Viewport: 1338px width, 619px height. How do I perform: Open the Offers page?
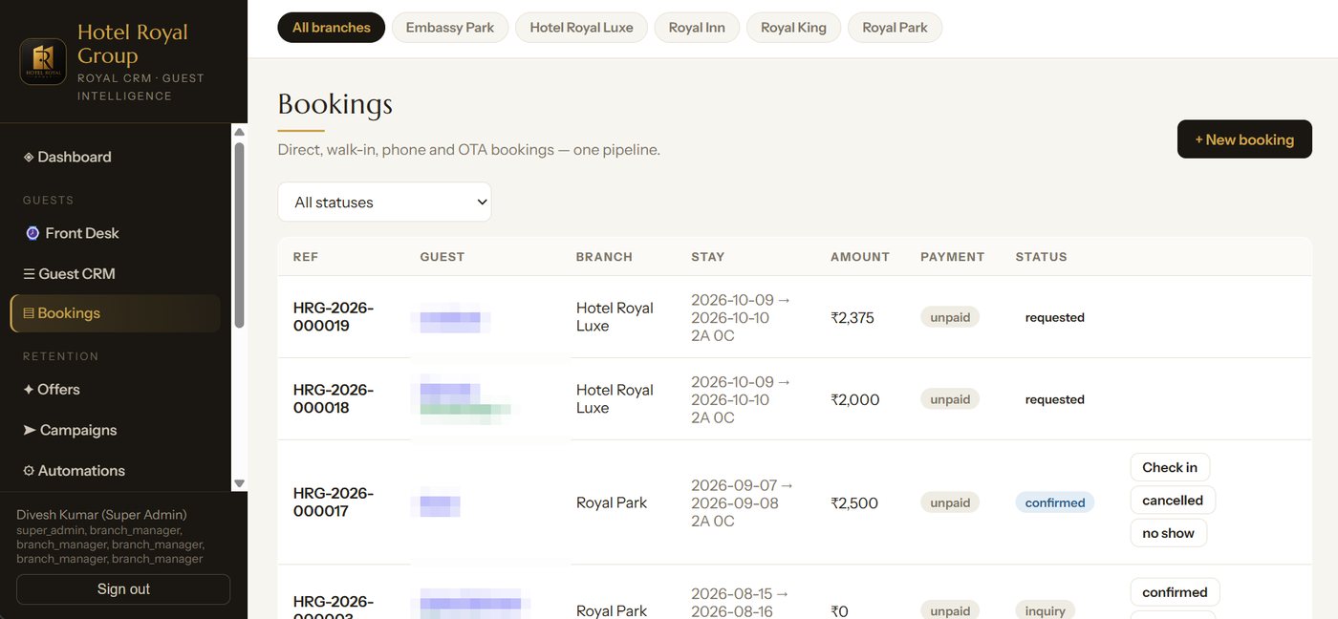(x=116, y=390)
